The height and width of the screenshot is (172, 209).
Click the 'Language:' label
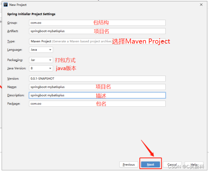[x=15, y=50]
